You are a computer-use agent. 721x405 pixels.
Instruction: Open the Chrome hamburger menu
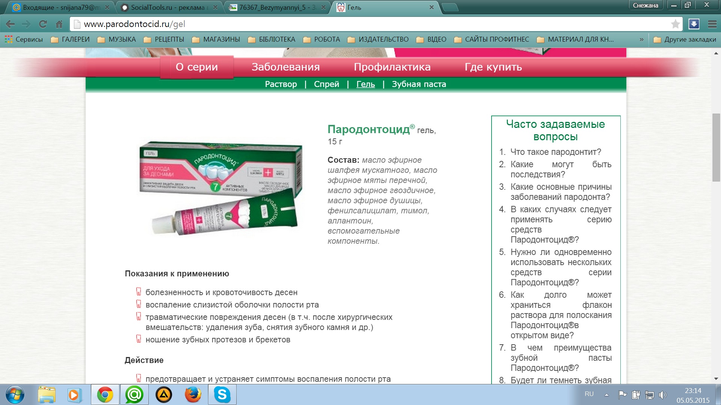point(712,24)
